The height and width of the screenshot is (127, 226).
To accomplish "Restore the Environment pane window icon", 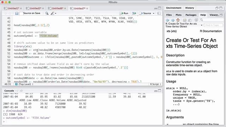I will (x=217, y=8).
